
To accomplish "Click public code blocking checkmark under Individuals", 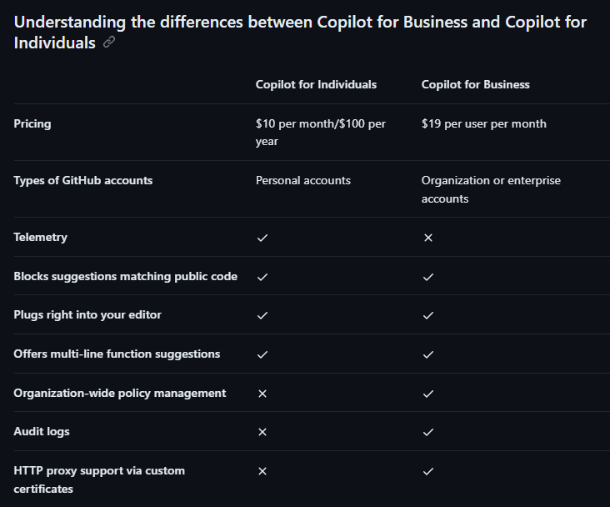I will [262, 276].
